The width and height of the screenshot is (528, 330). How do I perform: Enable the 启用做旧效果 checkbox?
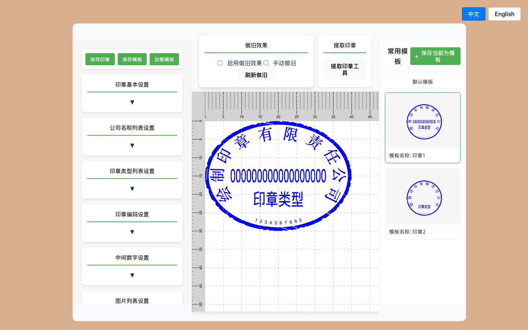(220, 63)
